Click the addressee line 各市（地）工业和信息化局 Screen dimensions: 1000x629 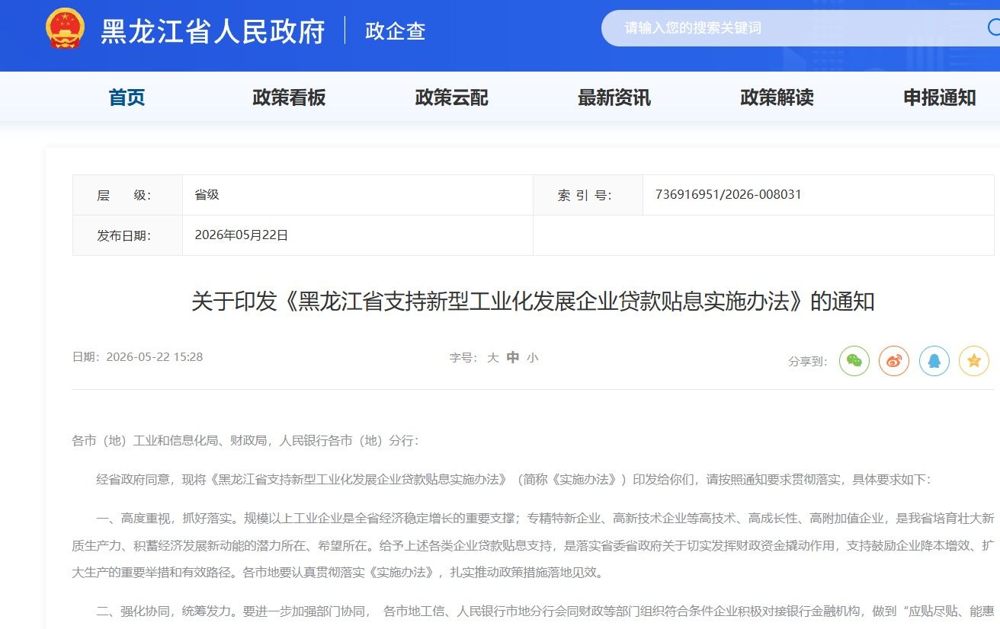pos(245,440)
